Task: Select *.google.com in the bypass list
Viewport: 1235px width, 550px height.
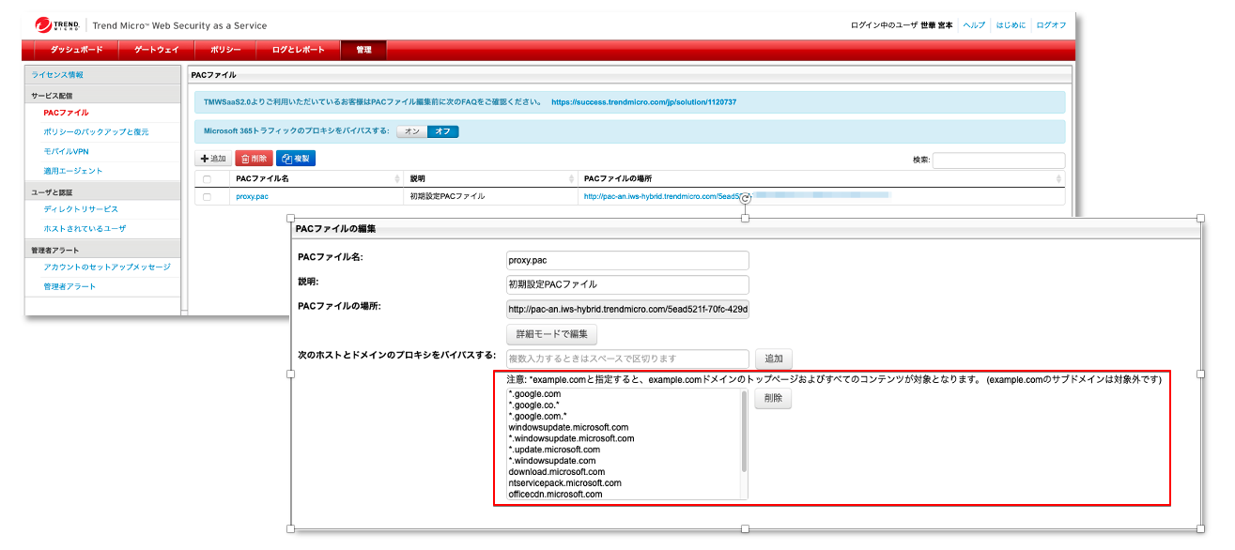Action: [x=534, y=394]
